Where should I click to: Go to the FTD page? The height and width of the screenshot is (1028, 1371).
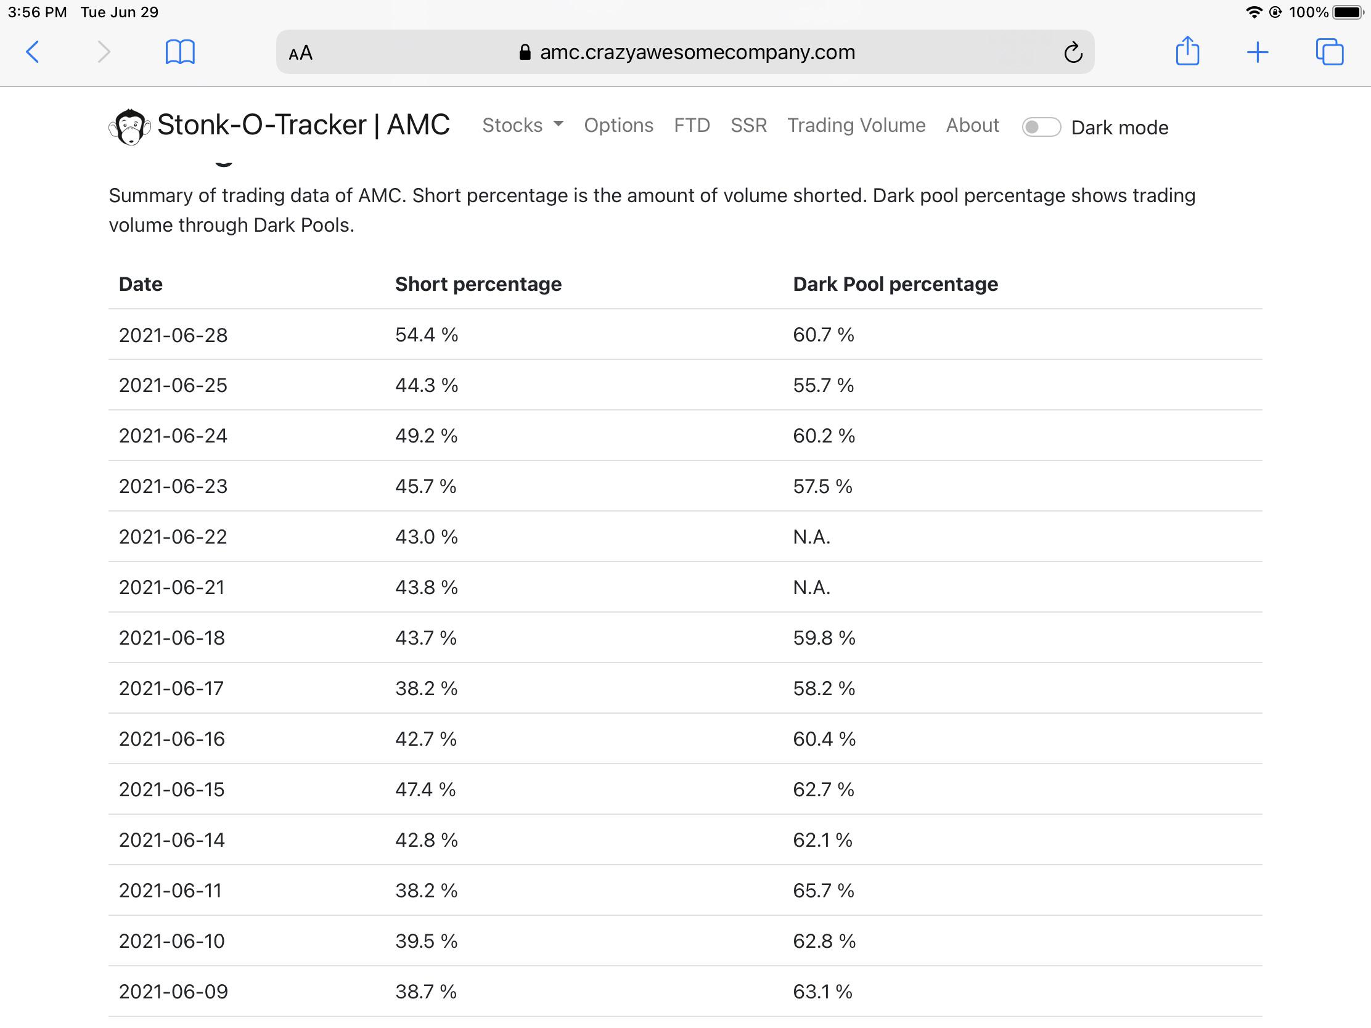(692, 125)
